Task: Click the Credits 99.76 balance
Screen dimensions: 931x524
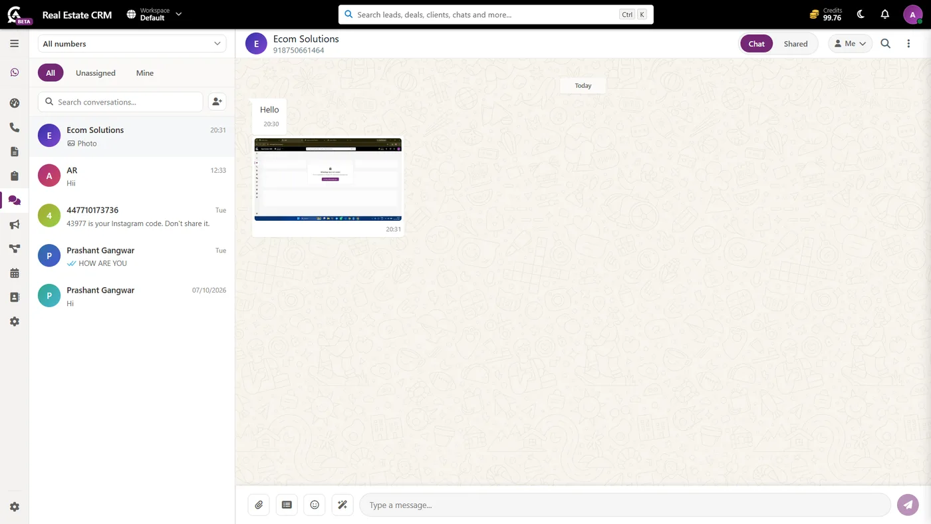Action: coord(826,14)
